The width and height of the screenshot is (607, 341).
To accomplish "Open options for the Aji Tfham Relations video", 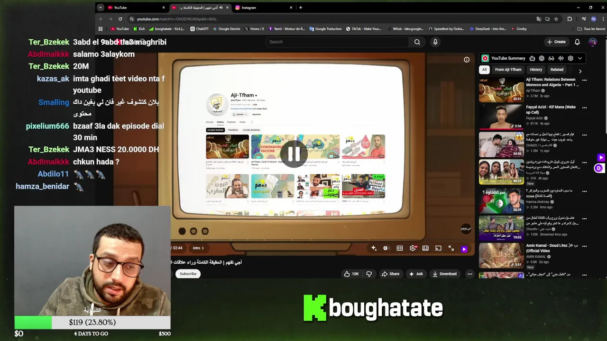I will pyautogui.click(x=584, y=80).
